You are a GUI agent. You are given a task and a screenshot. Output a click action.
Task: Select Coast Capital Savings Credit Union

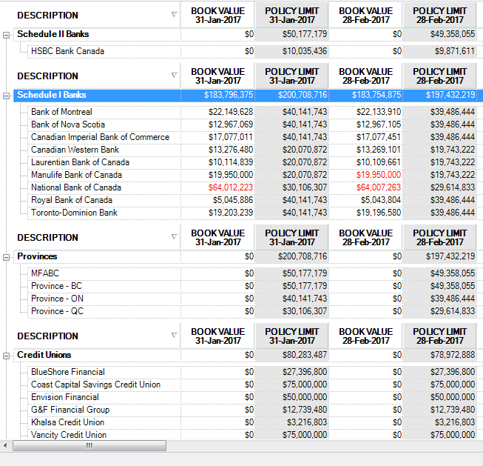95,385
